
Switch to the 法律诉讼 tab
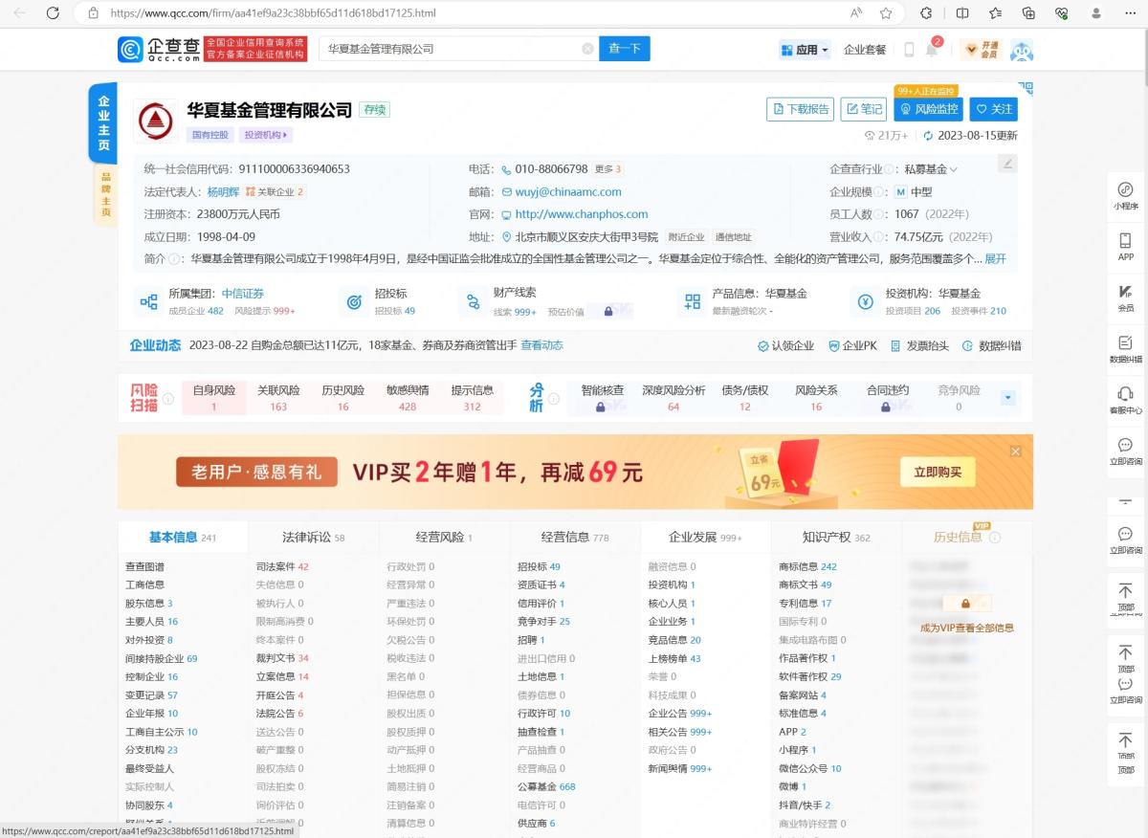click(304, 537)
